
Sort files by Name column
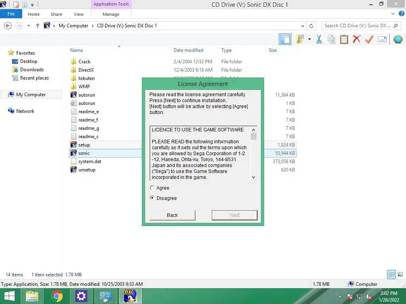pyautogui.click(x=77, y=50)
